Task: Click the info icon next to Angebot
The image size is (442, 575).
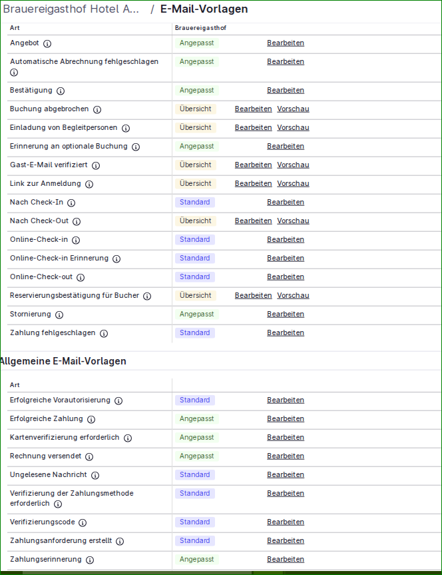Action: (x=47, y=43)
